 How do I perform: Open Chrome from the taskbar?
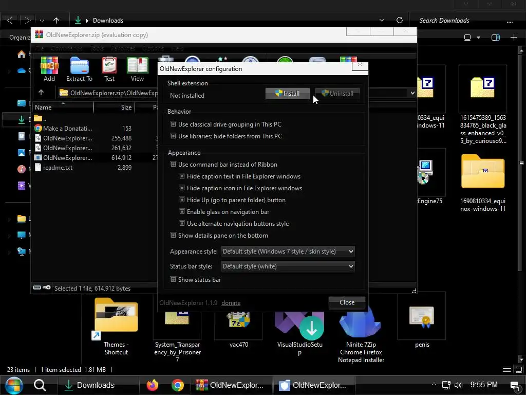(177, 385)
